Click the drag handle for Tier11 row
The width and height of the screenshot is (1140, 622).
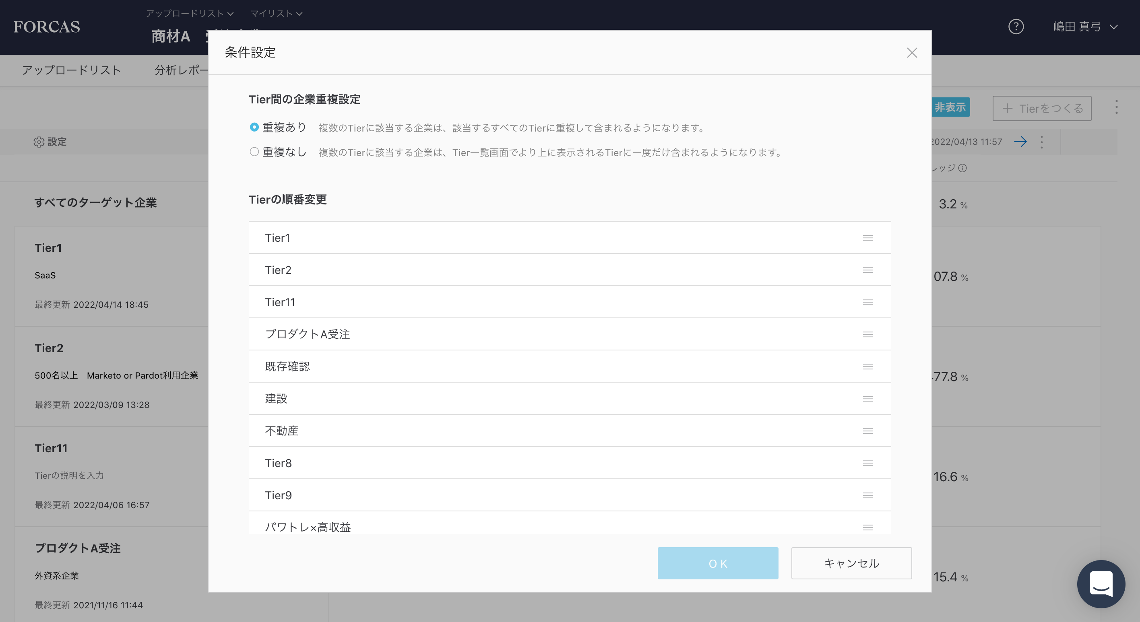pyautogui.click(x=867, y=302)
